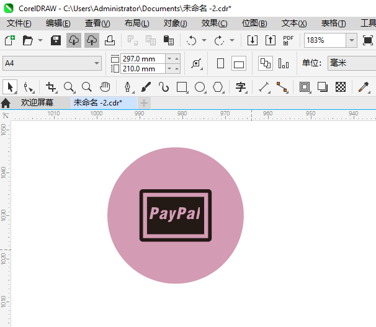Set landscape page orientation
Viewport: 376px width, 327px height.
(x=239, y=63)
